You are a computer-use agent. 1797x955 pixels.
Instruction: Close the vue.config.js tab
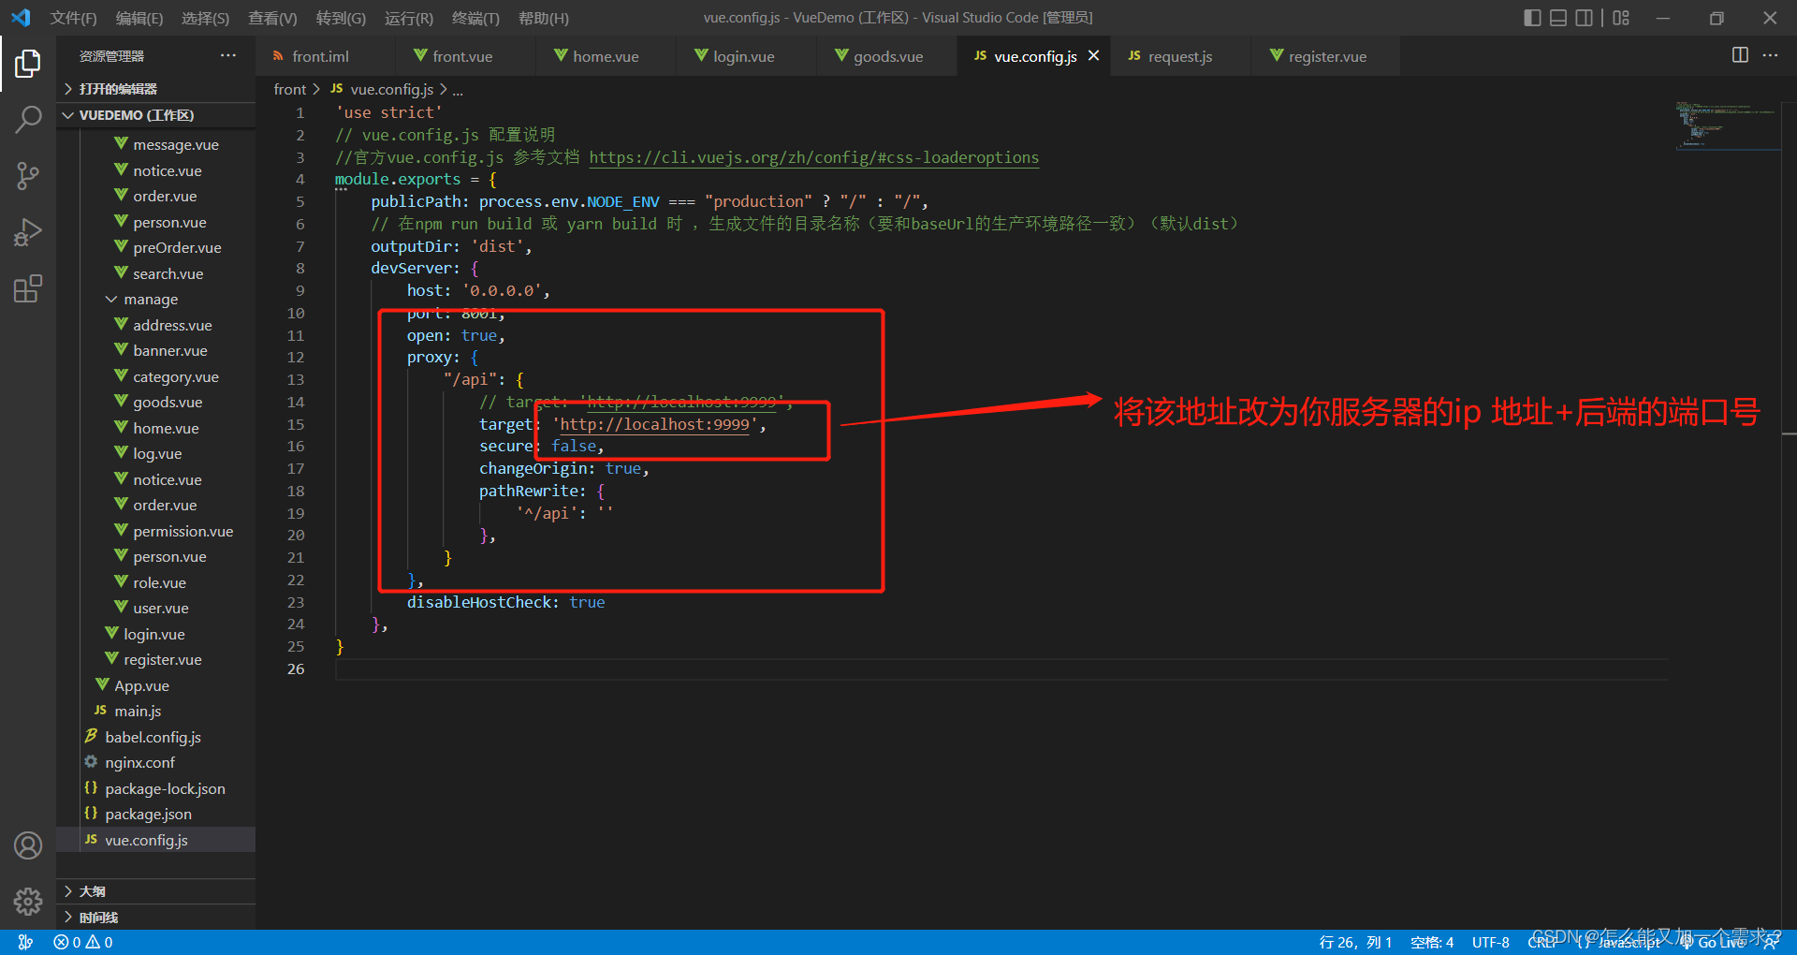pyautogui.click(x=1093, y=55)
